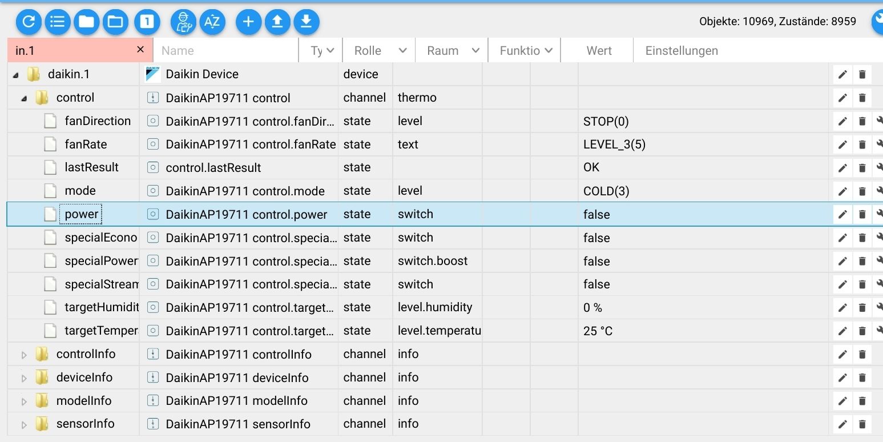Click the 'LEVEL_3(5)' value of fanRate
The image size is (883, 442).
pyautogui.click(x=614, y=144)
